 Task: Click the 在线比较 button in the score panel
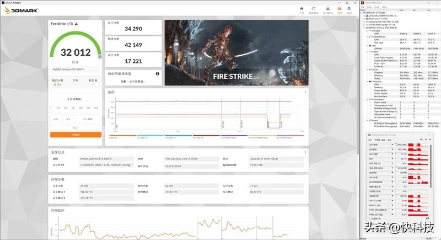pos(88,119)
